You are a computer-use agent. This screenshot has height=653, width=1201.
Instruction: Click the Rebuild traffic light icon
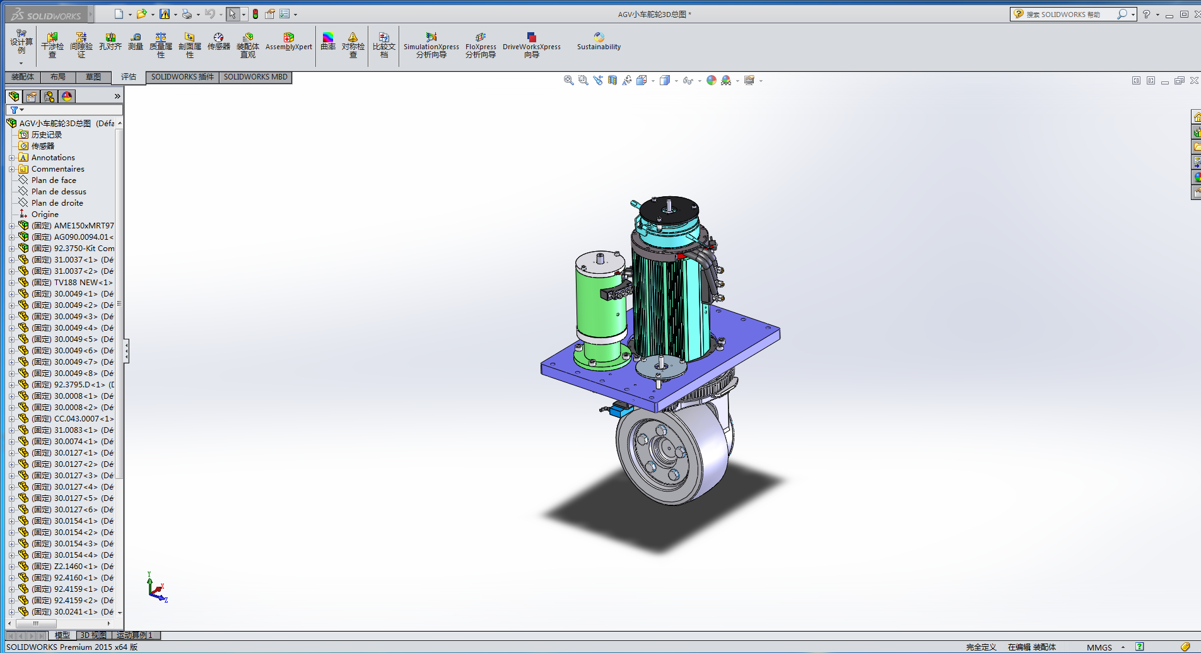tap(255, 14)
